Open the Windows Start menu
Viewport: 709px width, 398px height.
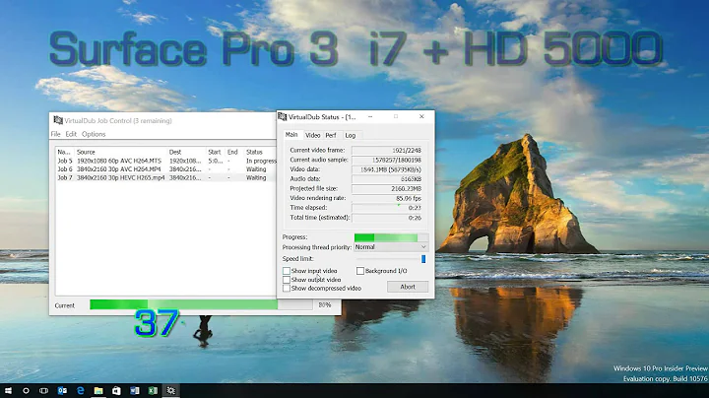[x=8, y=390]
